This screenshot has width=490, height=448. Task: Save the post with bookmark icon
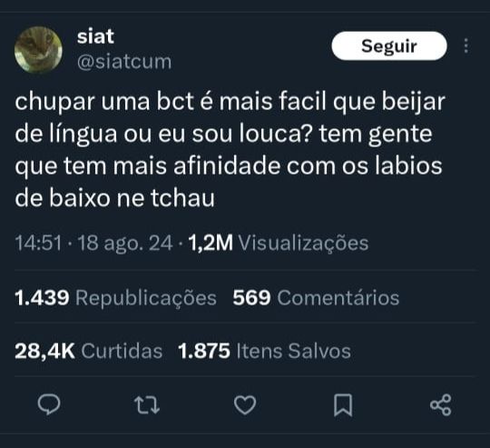(x=343, y=405)
